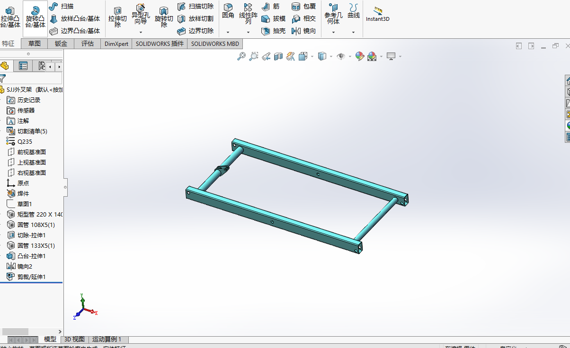This screenshot has width=570, height=348.
Task: Choose the 放样凸台/基体 loft boss tool
Action: 75,18
